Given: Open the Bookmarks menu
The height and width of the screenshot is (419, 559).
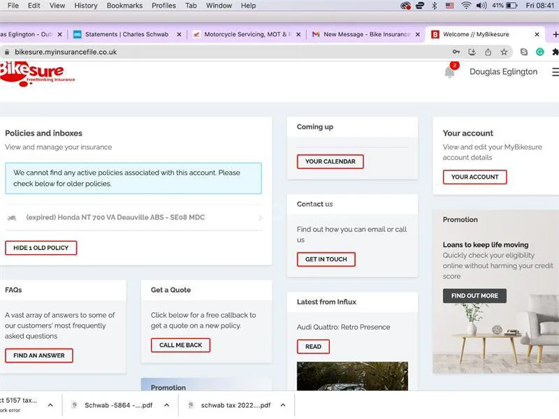Looking at the screenshot, I should point(124,6).
